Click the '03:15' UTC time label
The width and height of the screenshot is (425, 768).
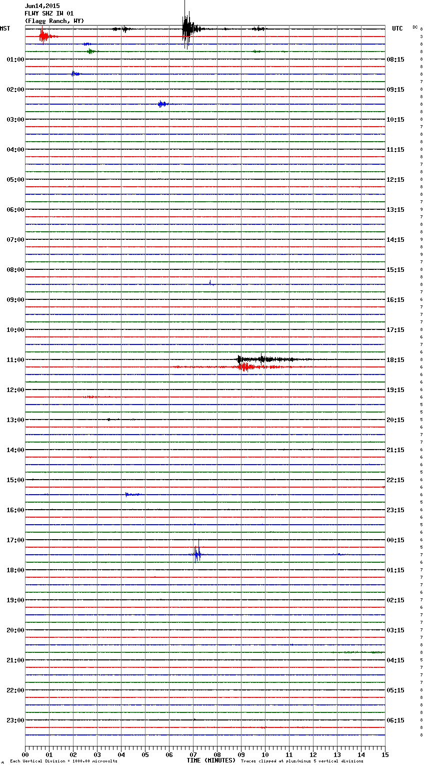click(395, 630)
